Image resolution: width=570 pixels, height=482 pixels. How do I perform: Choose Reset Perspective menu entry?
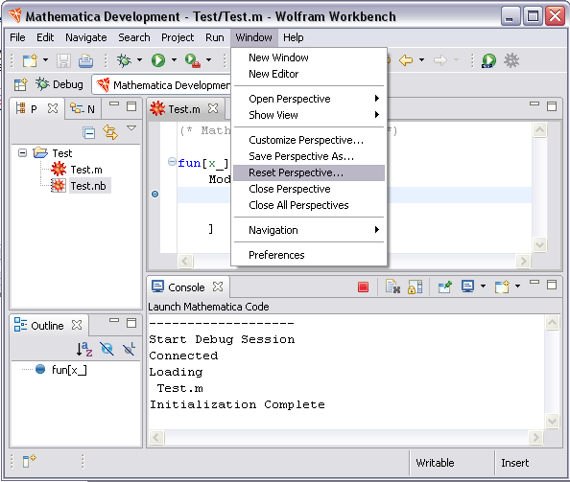[x=309, y=172]
